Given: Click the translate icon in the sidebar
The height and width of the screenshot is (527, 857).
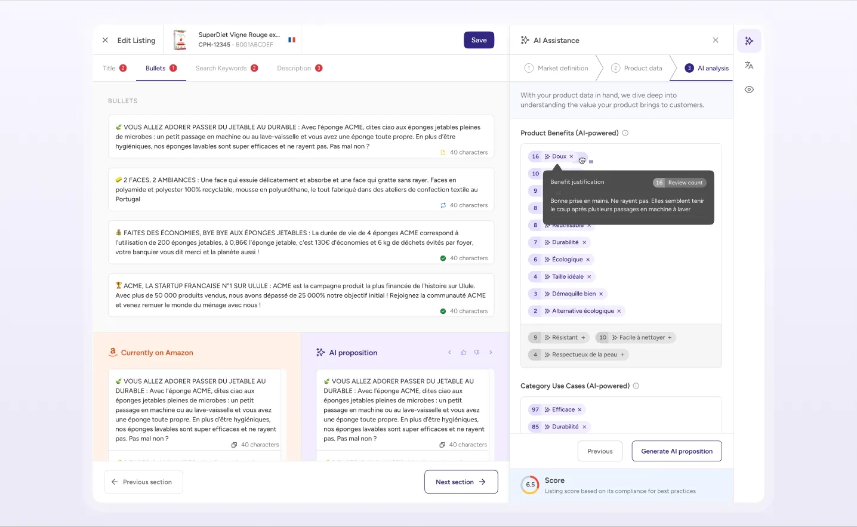Looking at the screenshot, I should pyautogui.click(x=749, y=66).
